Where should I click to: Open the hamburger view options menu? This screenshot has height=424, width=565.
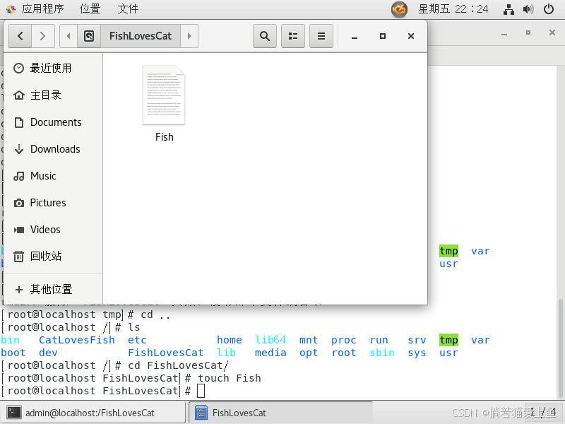[x=321, y=36]
